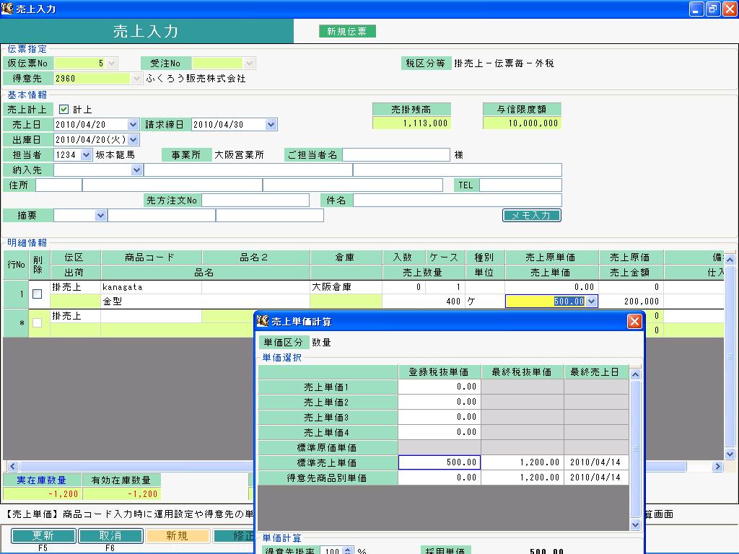
Task: Click the 更新 F5 button
Action: point(43,536)
